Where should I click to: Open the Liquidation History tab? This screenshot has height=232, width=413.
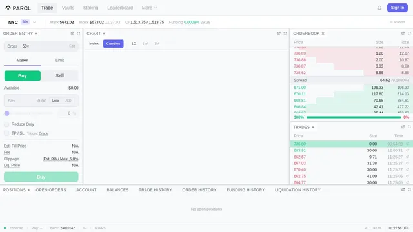297,190
